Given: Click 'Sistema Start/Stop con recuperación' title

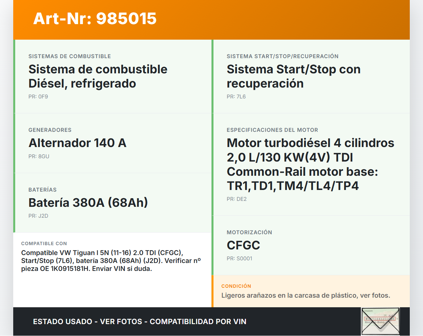Looking at the screenshot, I should point(293,76).
